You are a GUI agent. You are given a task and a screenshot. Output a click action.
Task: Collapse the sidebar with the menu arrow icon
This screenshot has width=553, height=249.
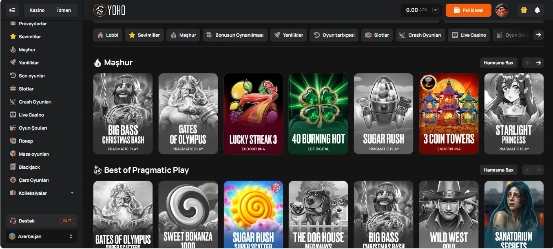(x=12, y=10)
